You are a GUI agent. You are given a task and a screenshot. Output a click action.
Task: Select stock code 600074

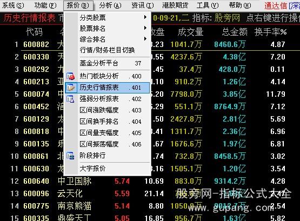pyautogui.click(x=36, y=94)
